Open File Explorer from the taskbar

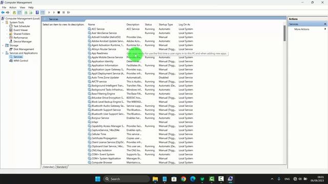click(x=155, y=179)
